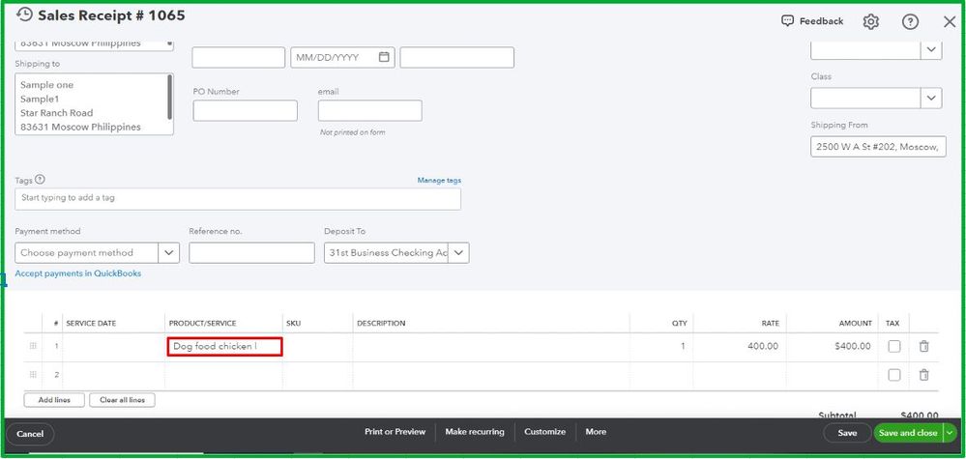966x459 pixels.
Task: Open the settings gear icon
Action: click(870, 21)
